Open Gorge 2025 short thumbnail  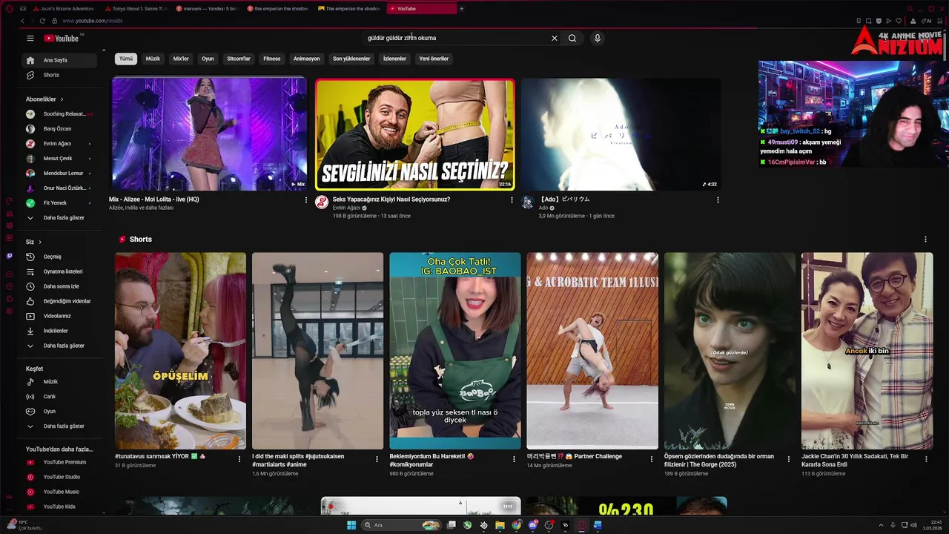point(730,351)
